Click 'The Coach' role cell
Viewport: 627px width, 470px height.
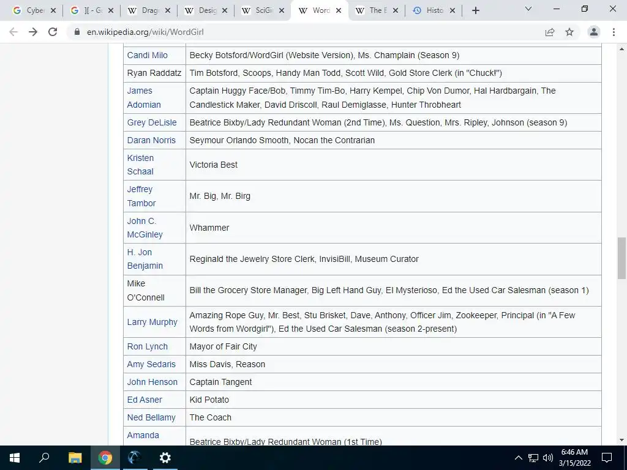point(394,417)
